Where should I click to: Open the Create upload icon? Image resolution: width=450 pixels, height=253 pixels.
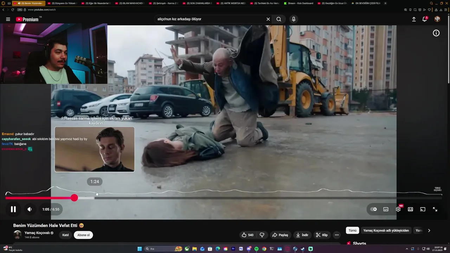(414, 19)
